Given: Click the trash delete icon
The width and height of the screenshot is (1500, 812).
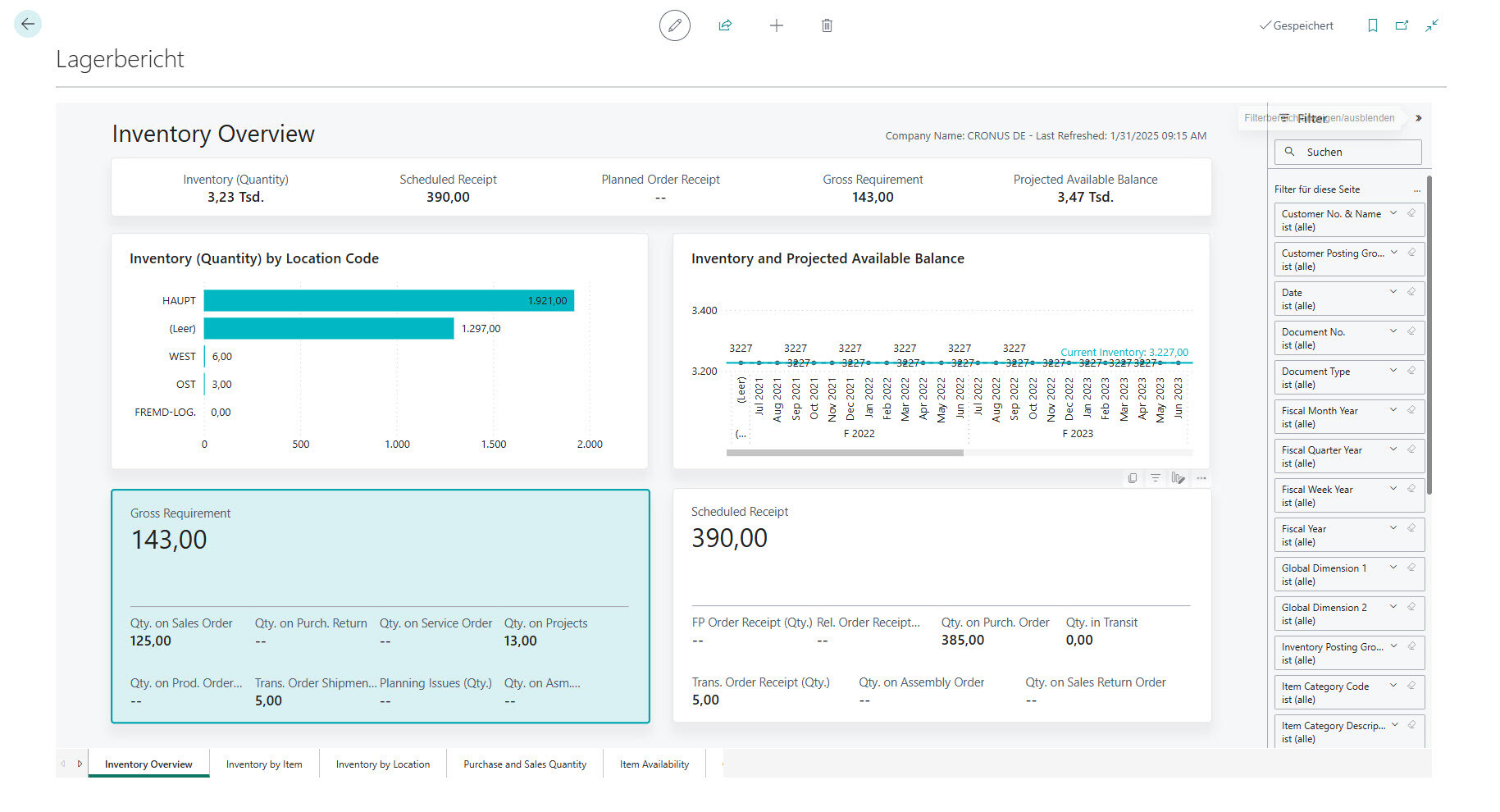Looking at the screenshot, I should click(x=827, y=25).
